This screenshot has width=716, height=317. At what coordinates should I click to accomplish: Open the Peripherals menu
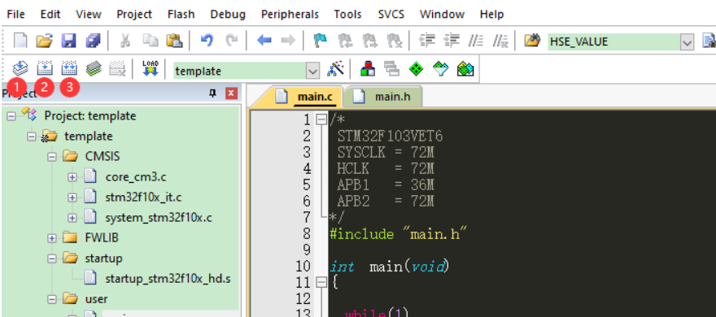pyautogui.click(x=290, y=14)
